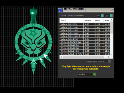Select the Yellow Gold:9KY row
Viewport: 124px width, 93px height.
85,24
